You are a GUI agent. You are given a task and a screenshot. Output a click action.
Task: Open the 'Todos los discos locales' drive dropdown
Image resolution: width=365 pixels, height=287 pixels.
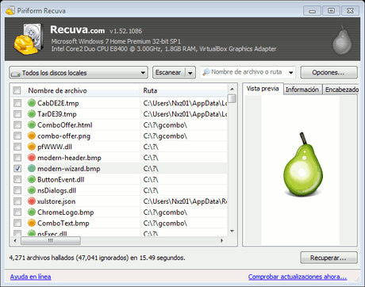tap(79, 72)
